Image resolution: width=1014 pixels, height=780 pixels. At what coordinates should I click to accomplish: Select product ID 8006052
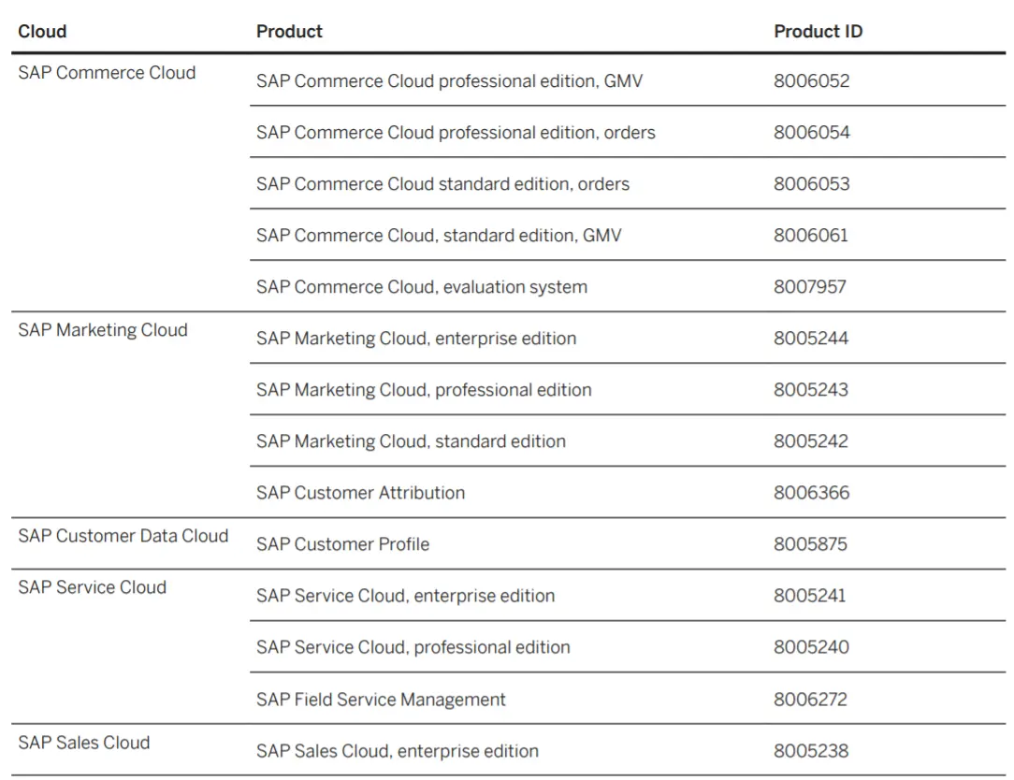[811, 81]
